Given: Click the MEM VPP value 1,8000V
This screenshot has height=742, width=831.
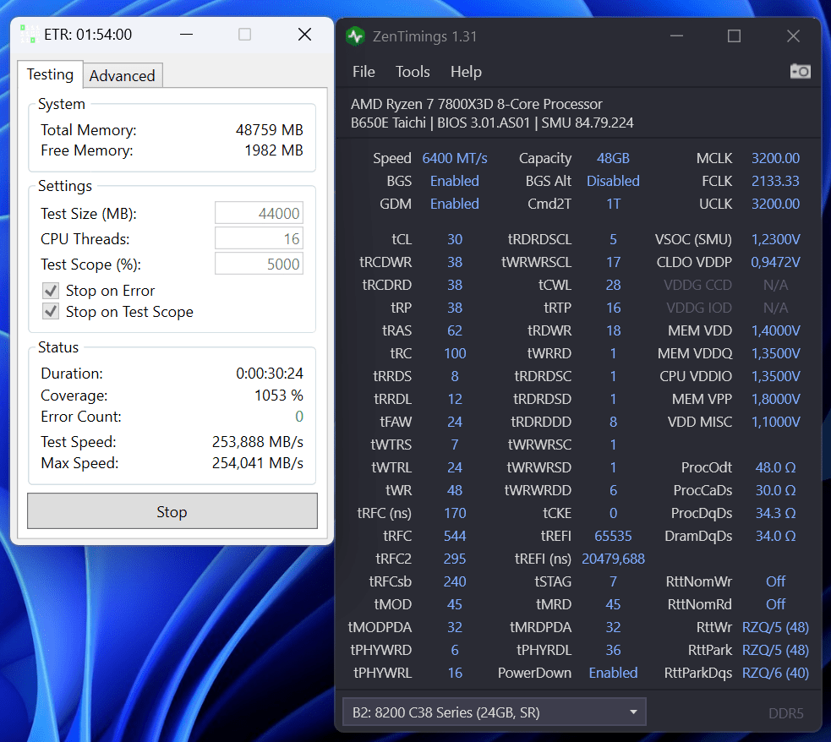Looking at the screenshot, I should pyautogui.click(x=775, y=399).
